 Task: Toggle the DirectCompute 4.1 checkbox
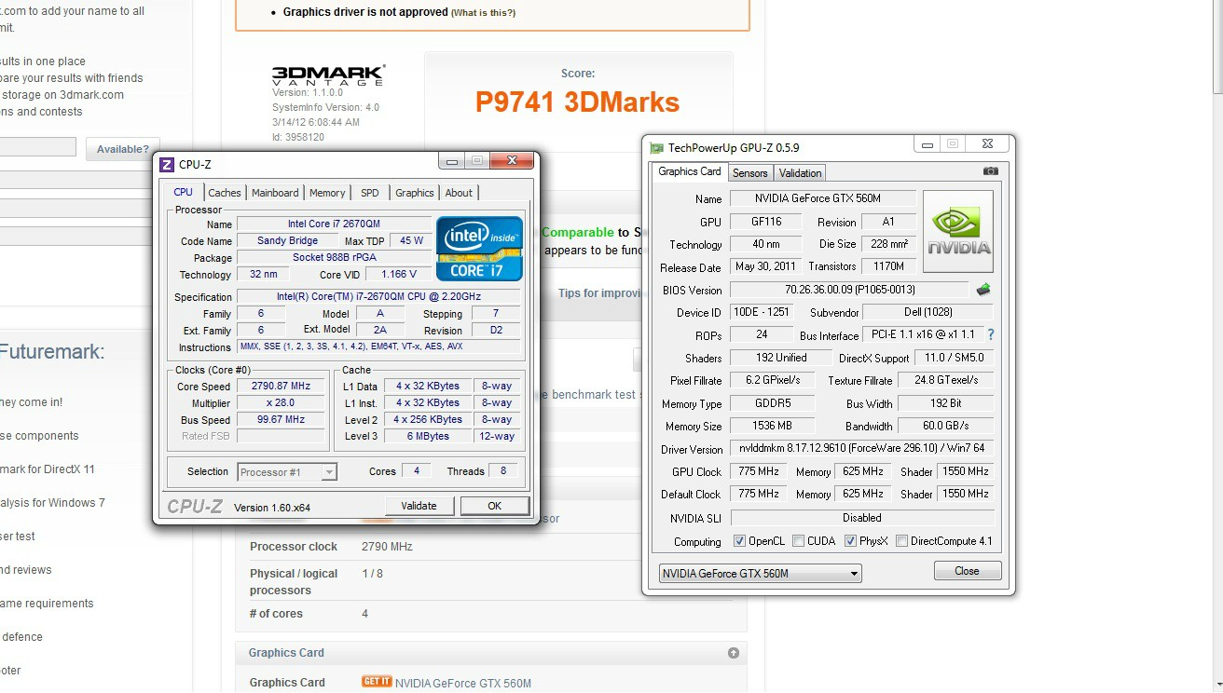[x=901, y=541]
